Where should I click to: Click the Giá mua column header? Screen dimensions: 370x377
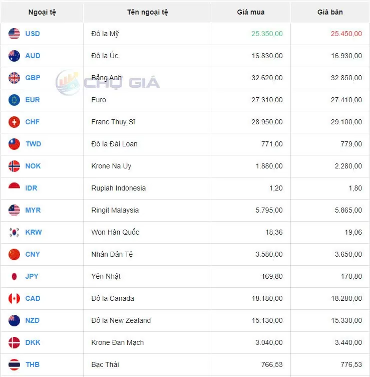click(251, 12)
